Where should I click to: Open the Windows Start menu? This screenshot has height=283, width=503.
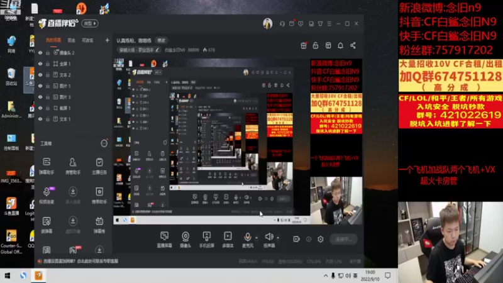8,275
